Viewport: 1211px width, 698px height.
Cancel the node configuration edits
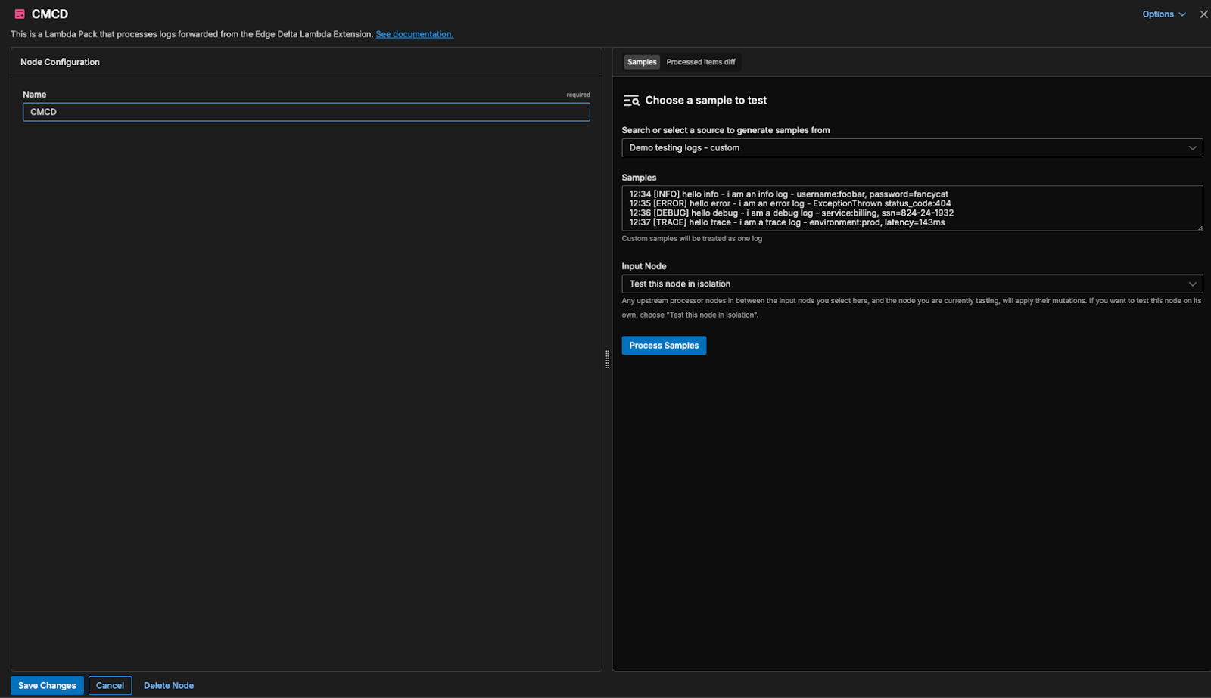110,686
